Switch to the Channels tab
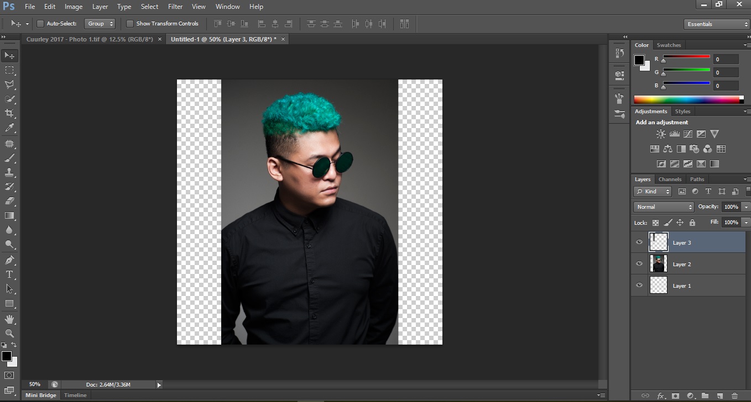 click(670, 179)
